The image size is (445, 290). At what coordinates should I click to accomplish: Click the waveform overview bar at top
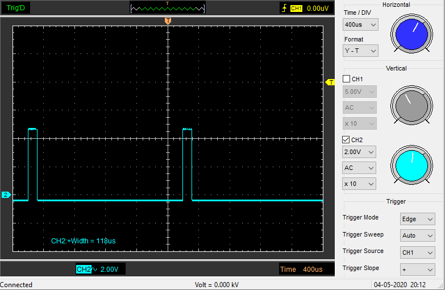click(x=167, y=9)
